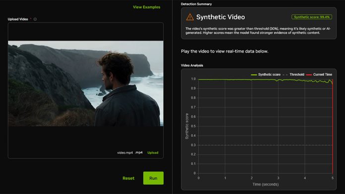Click the dashed threshold line at 0.3
Viewport: 345px width, 194px height.
265,145
